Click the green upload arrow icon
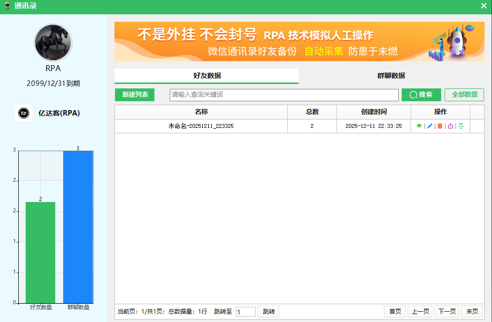The height and width of the screenshot is (322, 492). 461,126
